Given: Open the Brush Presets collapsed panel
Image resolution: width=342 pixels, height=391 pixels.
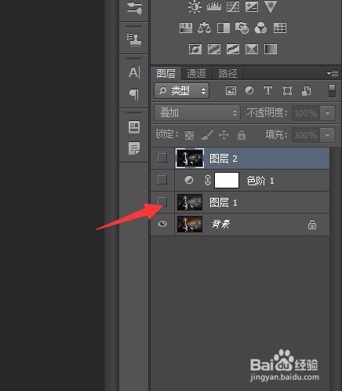Looking at the screenshot, I should pyautogui.click(x=134, y=8).
